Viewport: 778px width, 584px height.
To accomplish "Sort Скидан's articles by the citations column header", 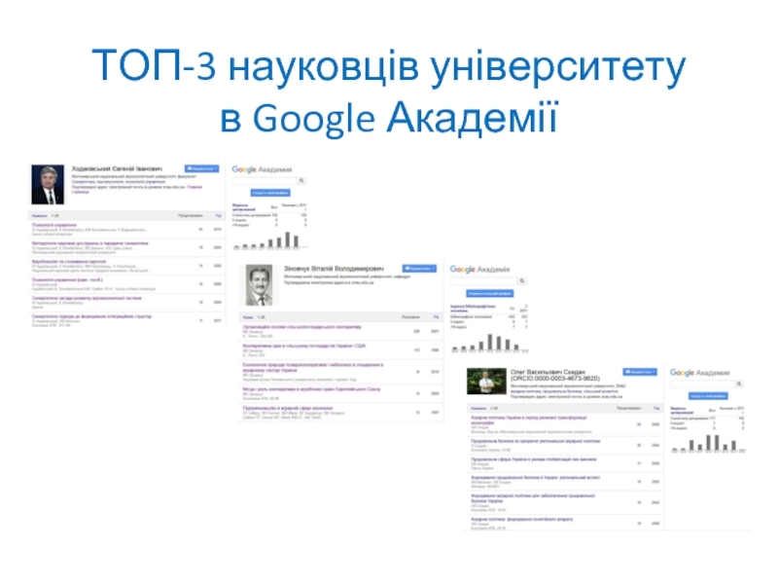I will [628, 408].
